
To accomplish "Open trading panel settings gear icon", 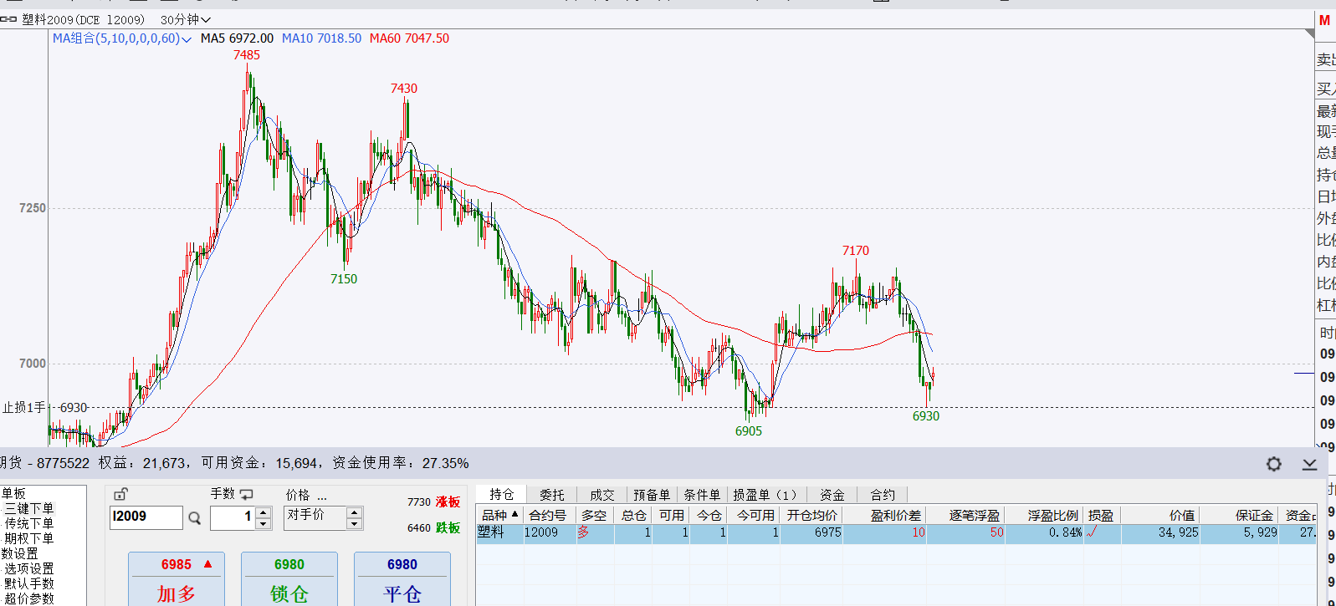I will pos(1273,464).
